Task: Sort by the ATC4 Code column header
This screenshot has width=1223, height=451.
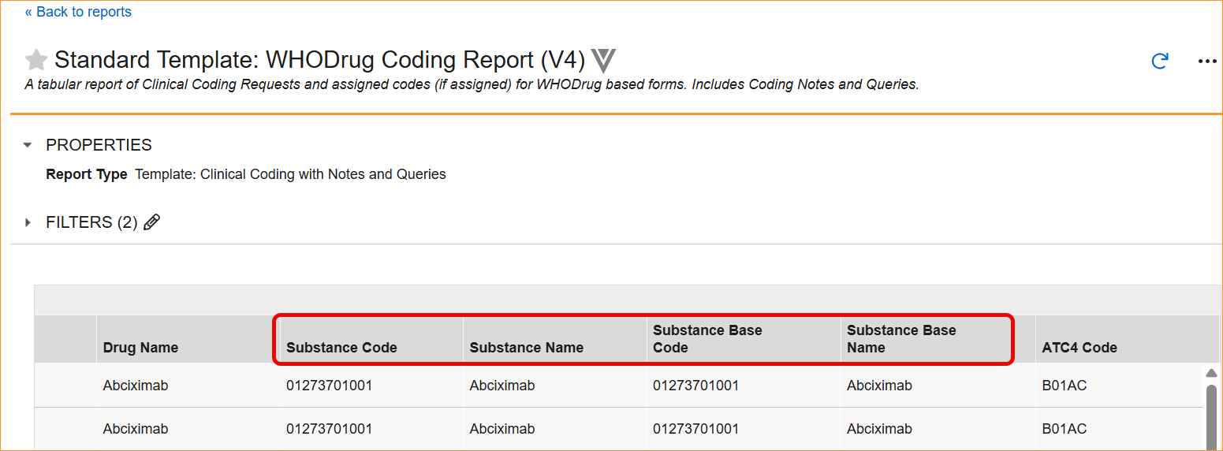Action: (x=1079, y=348)
